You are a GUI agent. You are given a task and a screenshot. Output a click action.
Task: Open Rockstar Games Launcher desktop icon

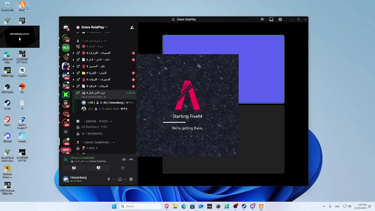coord(7,172)
